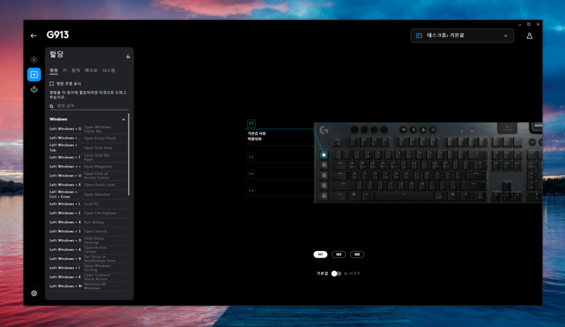The height and width of the screenshot is (327, 565).
Task: Select Left Windows + T Cycle Task Bar Apps
Action: (88, 157)
